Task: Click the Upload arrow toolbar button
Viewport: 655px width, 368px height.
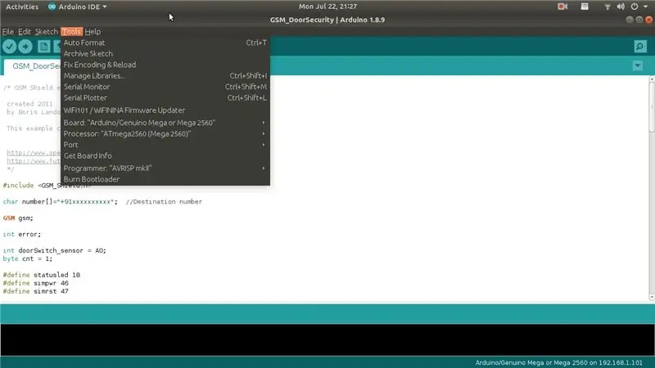Action: pos(25,47)
